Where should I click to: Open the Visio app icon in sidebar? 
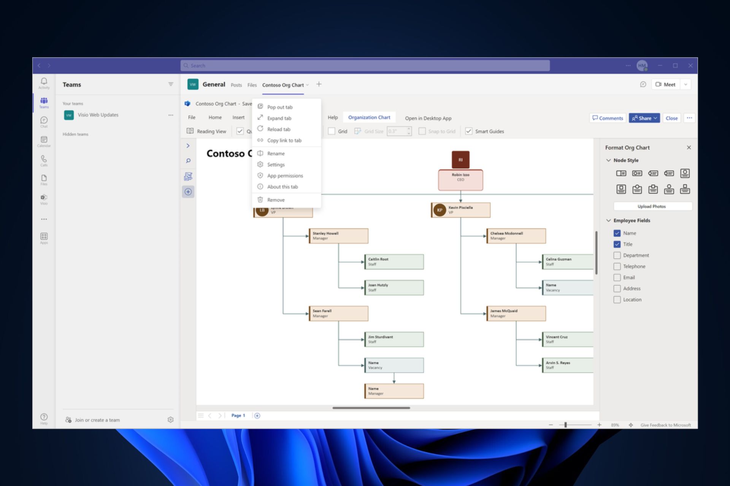tap(44, 199)
